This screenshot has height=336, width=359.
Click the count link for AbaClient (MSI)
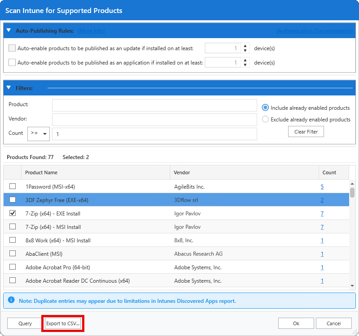[x=322, y=254]
